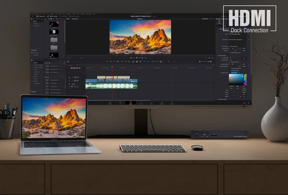Mute the Audio 1 track

click(x=77, y=87)
